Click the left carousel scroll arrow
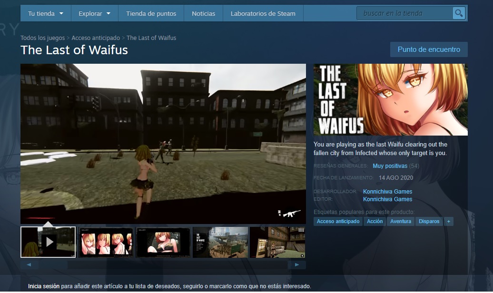 coord(29,265)
